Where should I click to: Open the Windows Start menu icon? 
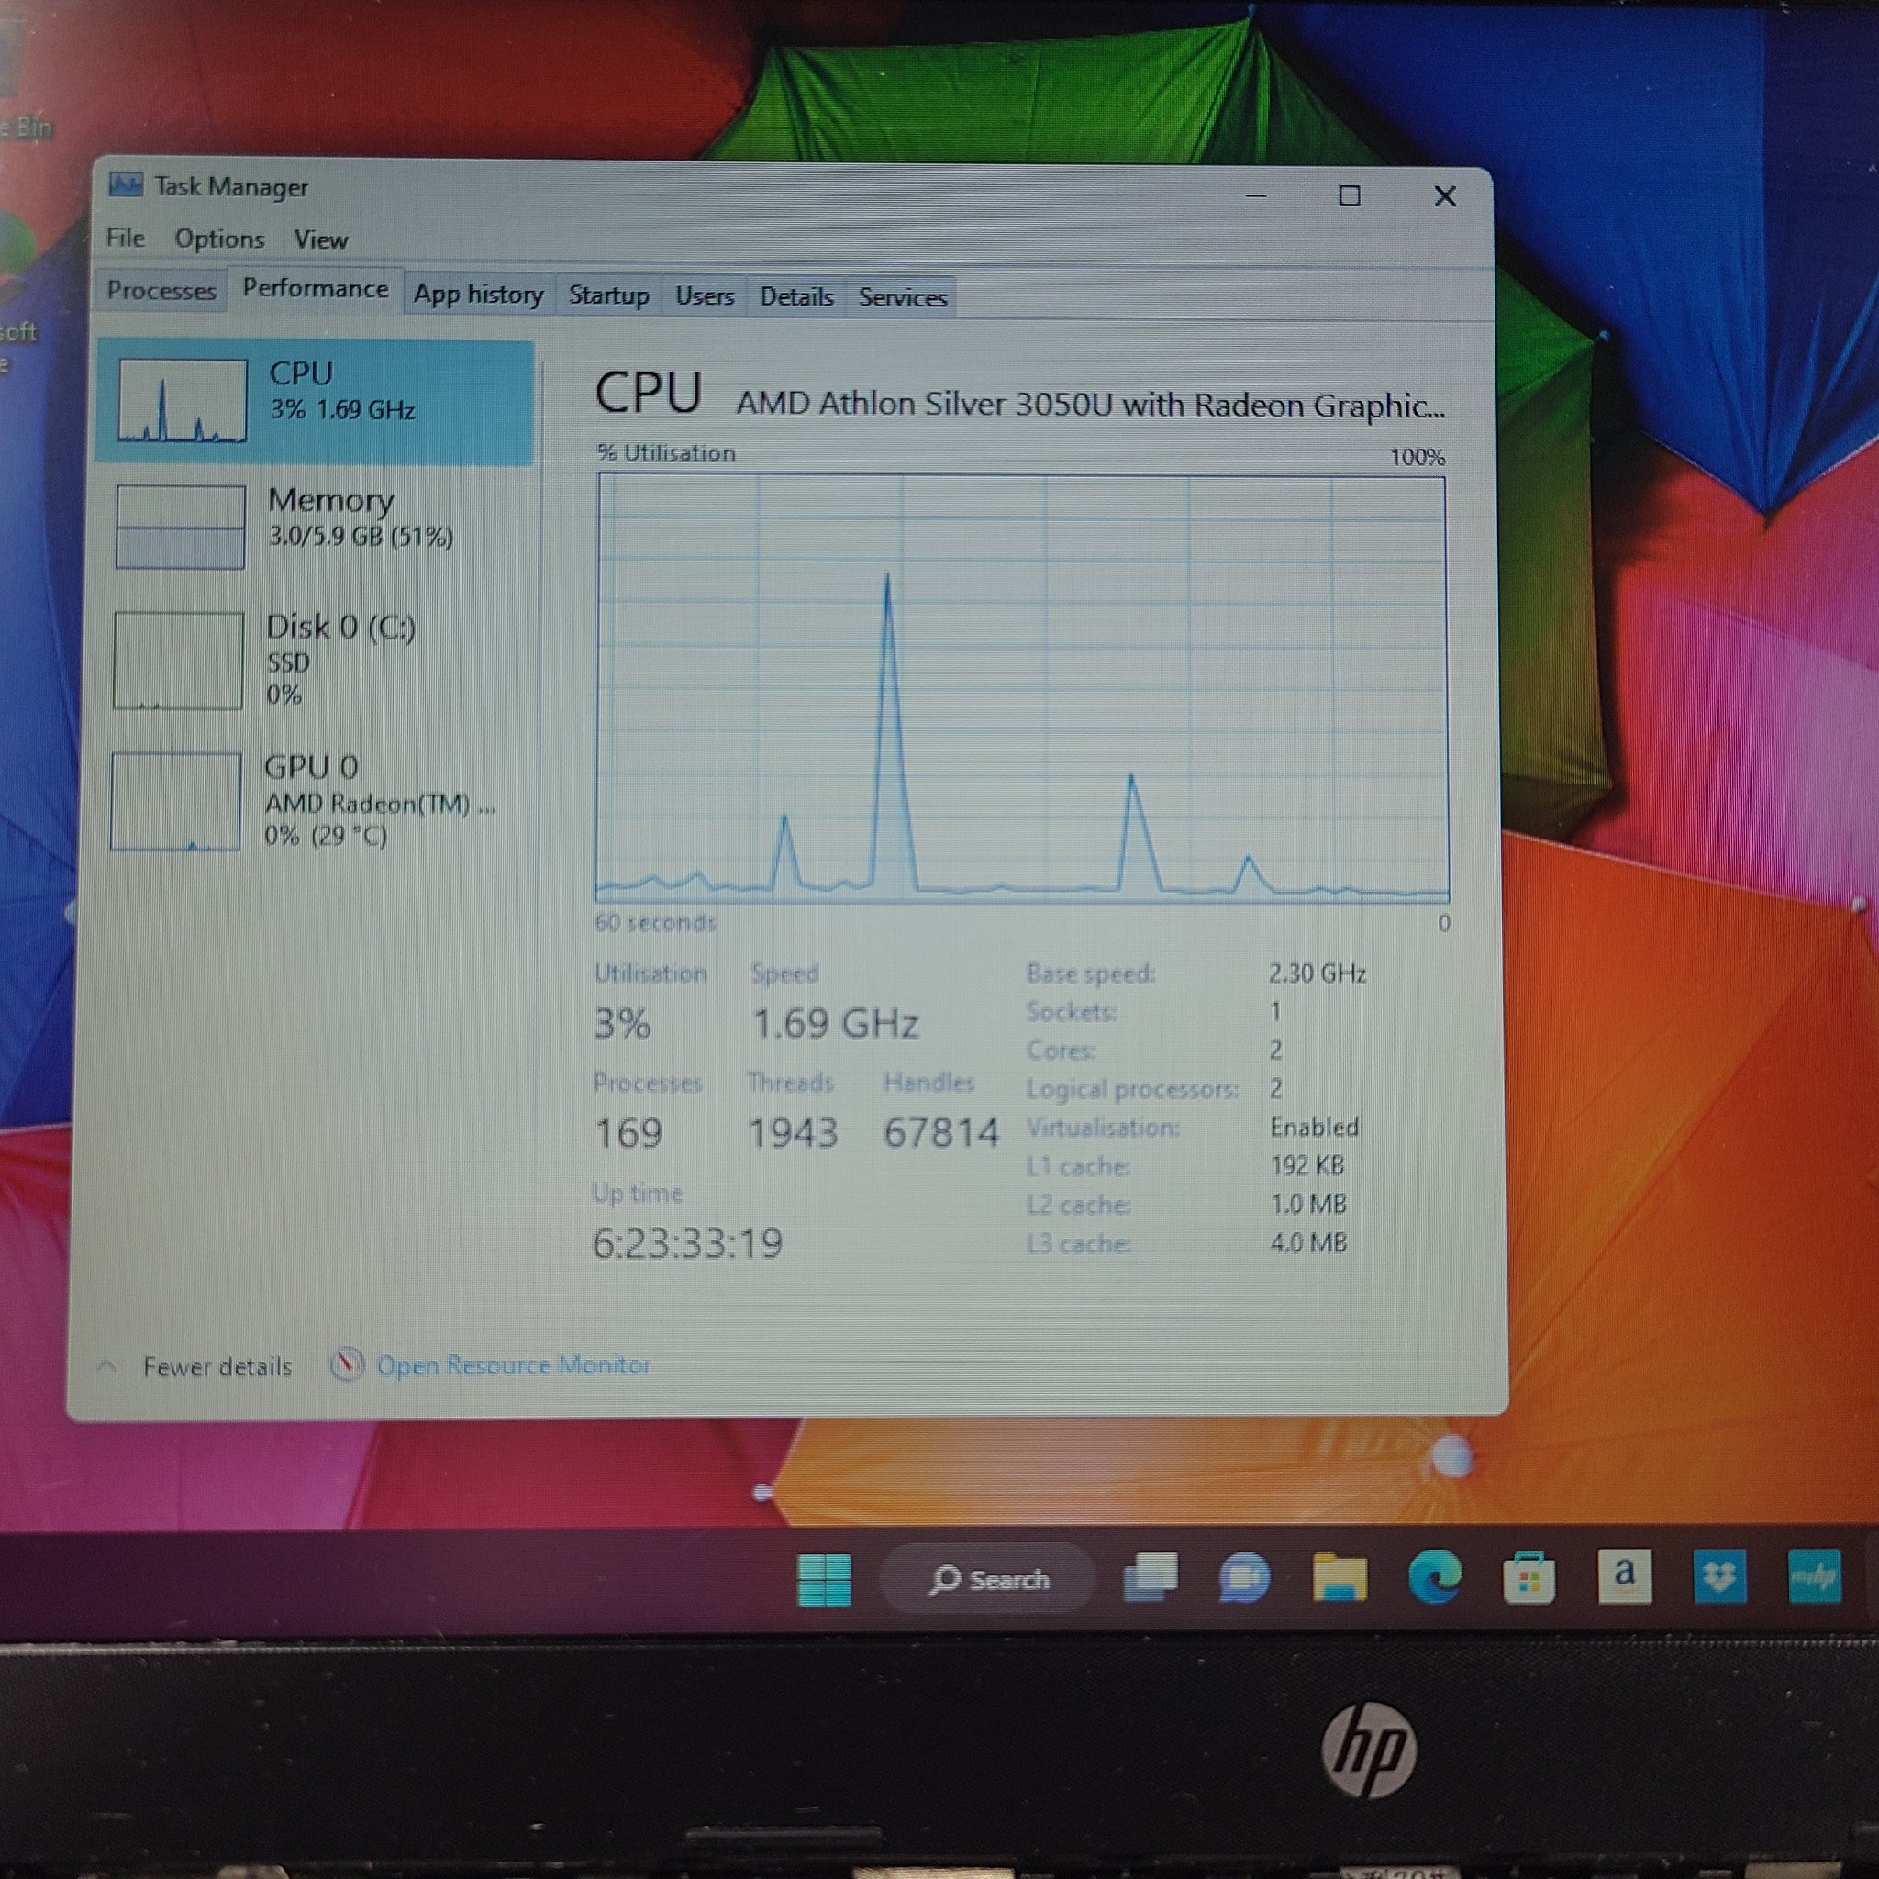pyautogui.click(x=824, y=1580)
